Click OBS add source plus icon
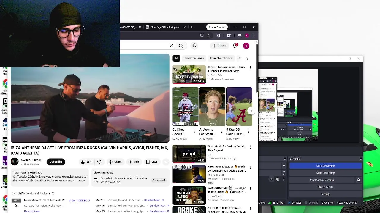 (x=271, y=179)
